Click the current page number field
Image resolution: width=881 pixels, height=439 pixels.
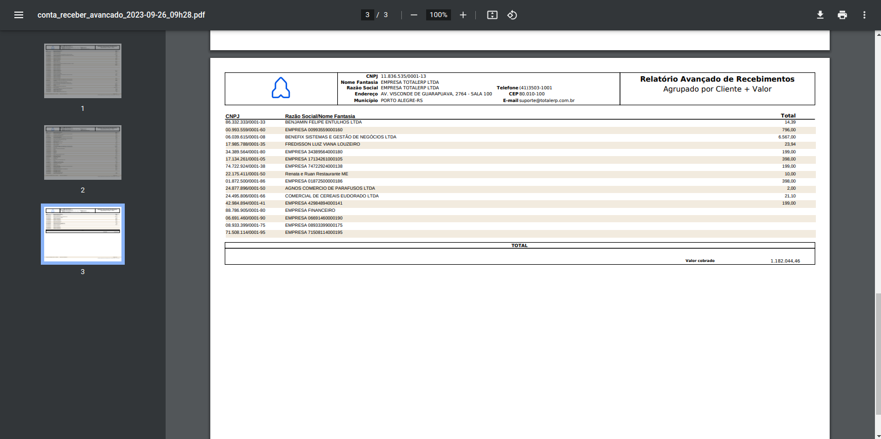368,15
